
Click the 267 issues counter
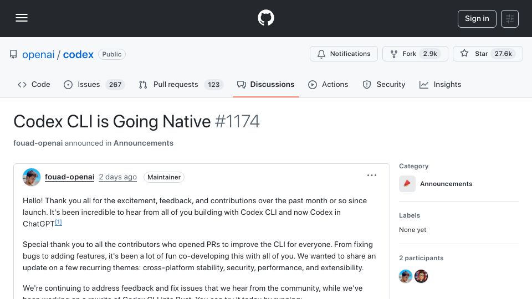[115, 84]
